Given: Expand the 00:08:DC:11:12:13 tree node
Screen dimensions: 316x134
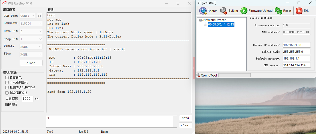Looking at the screenshot, I should click(205, 24).
